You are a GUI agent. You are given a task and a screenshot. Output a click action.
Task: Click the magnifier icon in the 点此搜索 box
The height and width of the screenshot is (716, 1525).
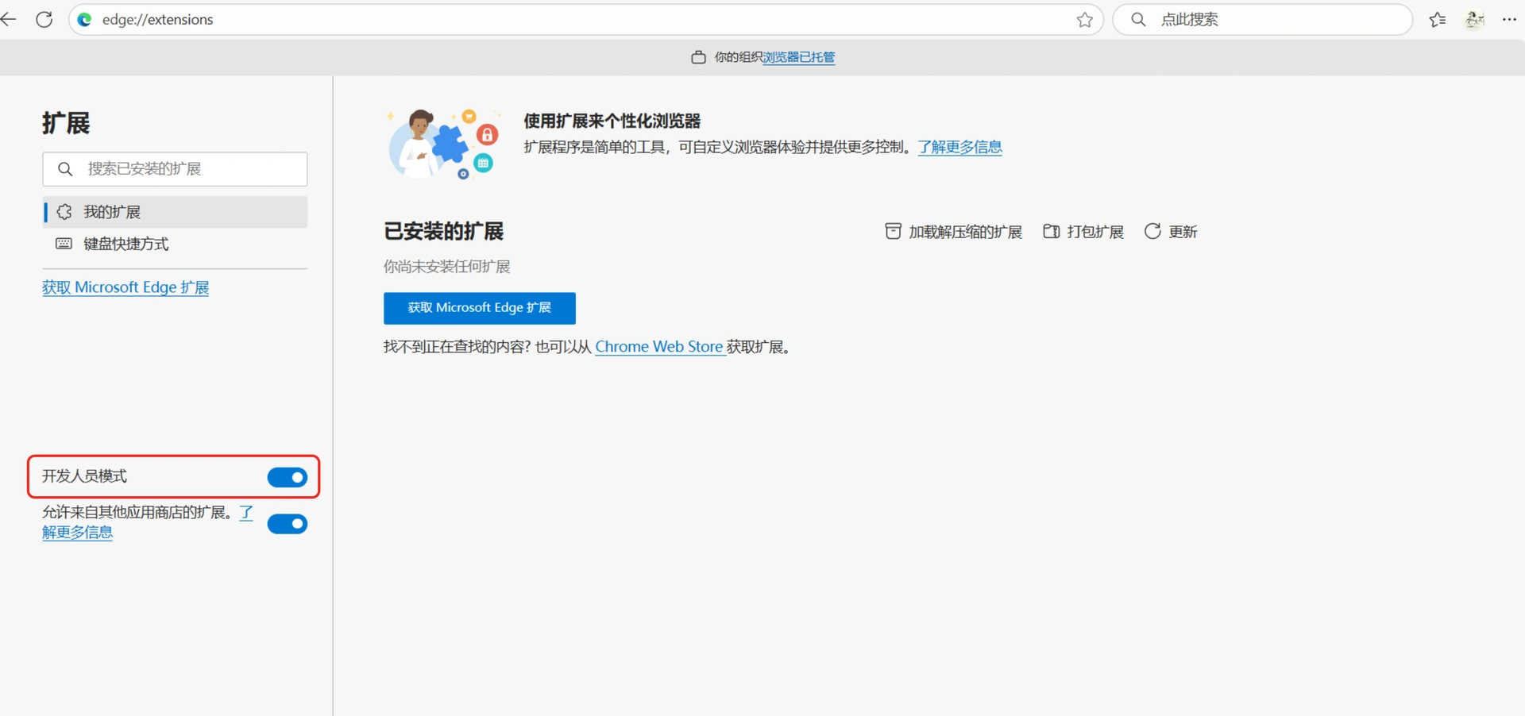tap(1138, 20)
